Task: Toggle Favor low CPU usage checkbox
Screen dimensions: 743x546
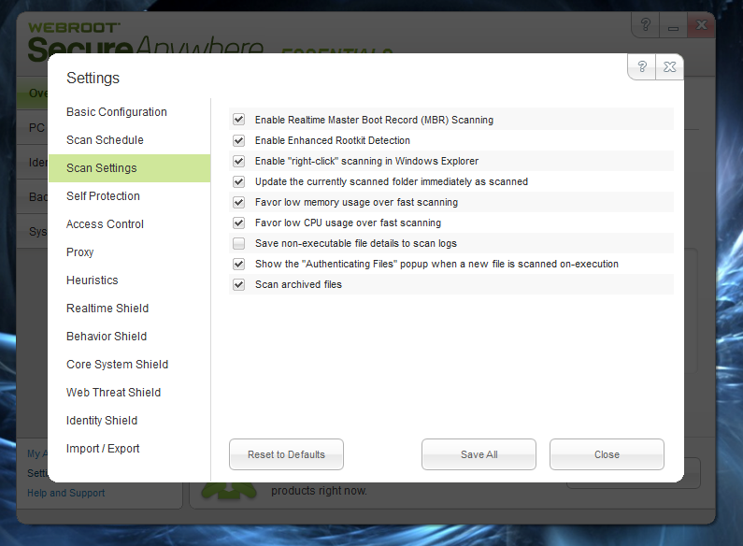Action: (x=239, y=223)
